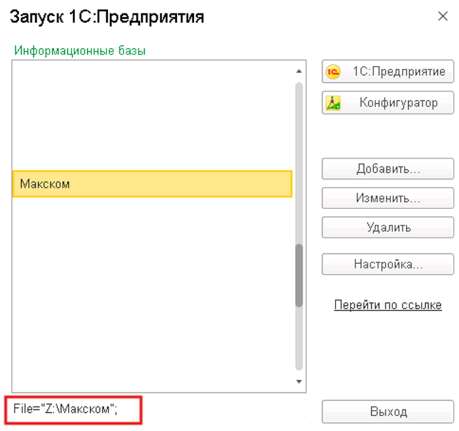Viewport: 459px width, 431px height.
Task: Edit the base via Изменить…
Action: click(x=388, y=198)
